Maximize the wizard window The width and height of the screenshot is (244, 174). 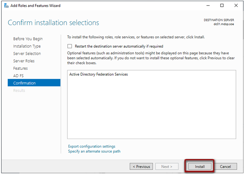tap(222, 6)
